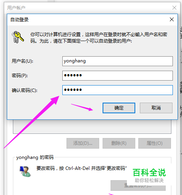
Task: Click the 'yonghang 的密码' group heading
Action: coord(35,157)
